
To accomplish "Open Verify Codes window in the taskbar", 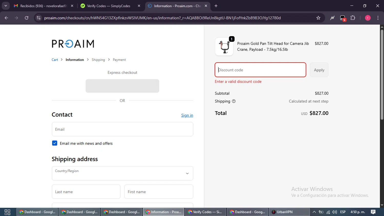I will [205, 212].
